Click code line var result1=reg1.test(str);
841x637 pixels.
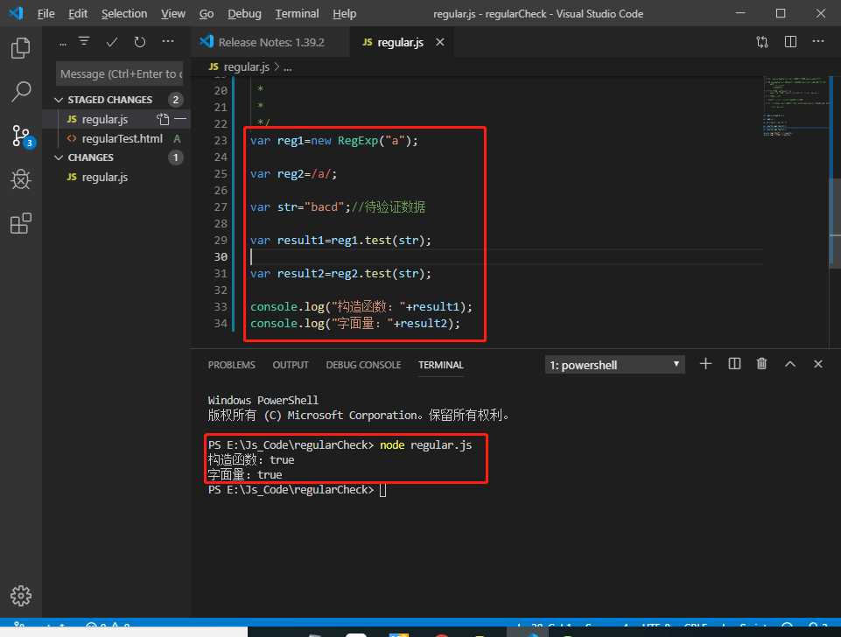click(340, 241)
